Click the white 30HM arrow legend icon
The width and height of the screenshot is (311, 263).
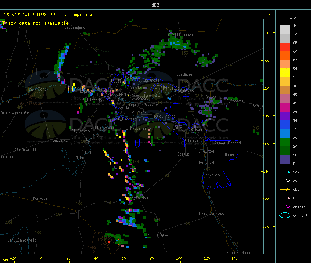click(x=285, y=181)
